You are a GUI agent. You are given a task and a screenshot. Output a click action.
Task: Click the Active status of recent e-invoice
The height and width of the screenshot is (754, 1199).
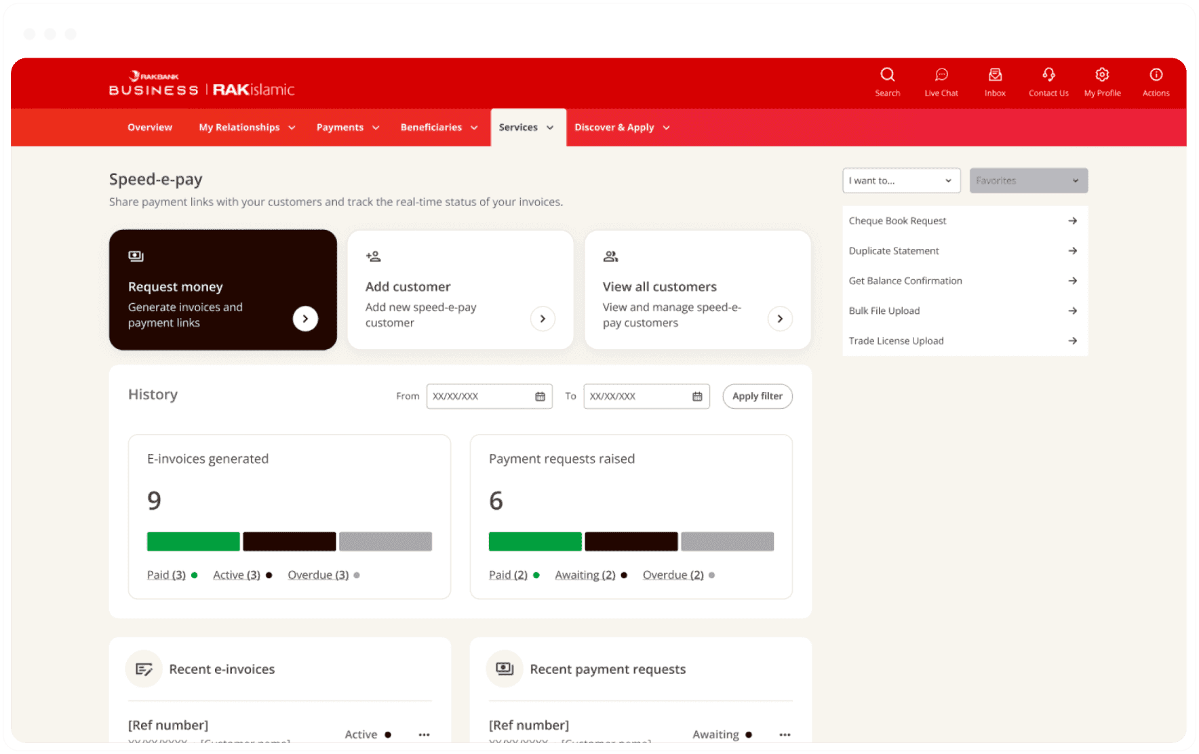(x=368, y=734)
